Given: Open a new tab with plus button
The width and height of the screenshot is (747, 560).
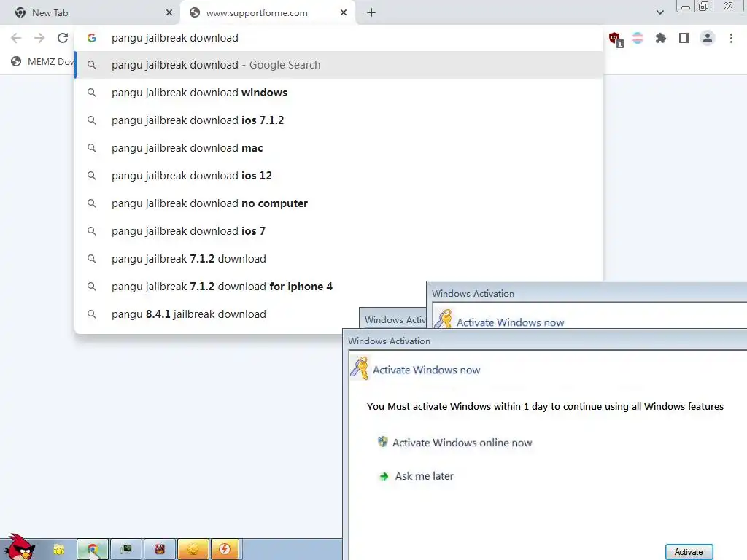Looking at the screenshot, I should coord(371,13).
